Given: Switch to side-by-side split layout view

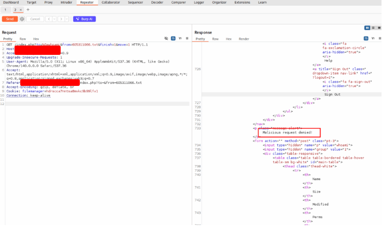Looking at the screenshot, I should click(x=367, y=27).
